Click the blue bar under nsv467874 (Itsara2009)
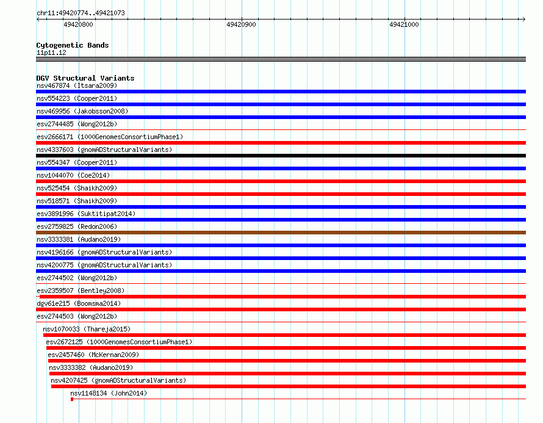This screenshot has height=423, width=543. pyautogui.click(x=281, y=92)
